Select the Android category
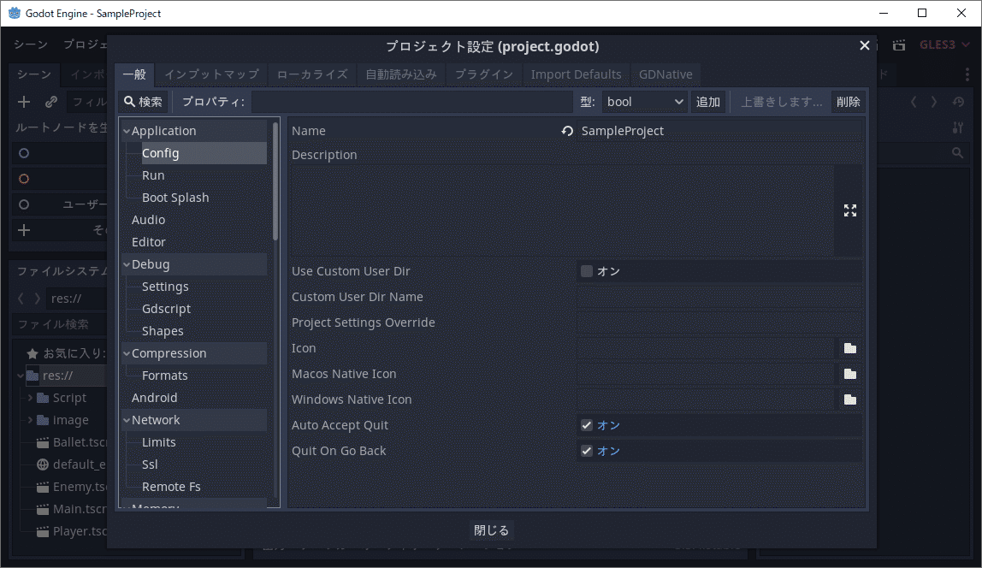982x568 pixels. coord(154,398)
